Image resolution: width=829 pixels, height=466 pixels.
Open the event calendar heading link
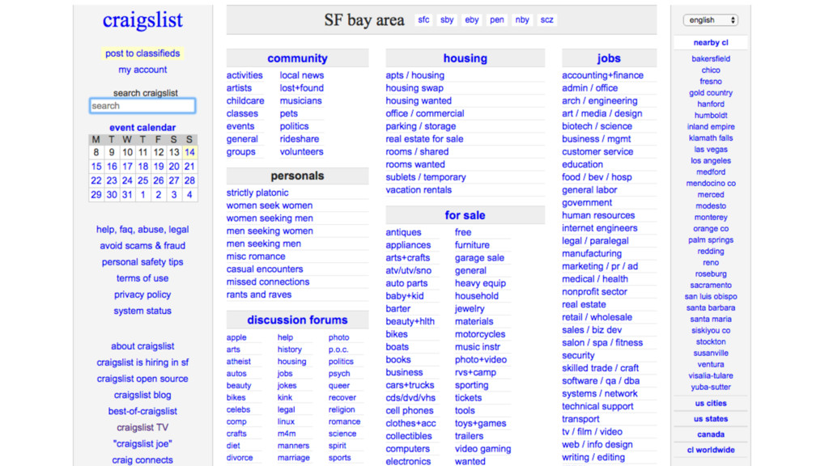142,127
